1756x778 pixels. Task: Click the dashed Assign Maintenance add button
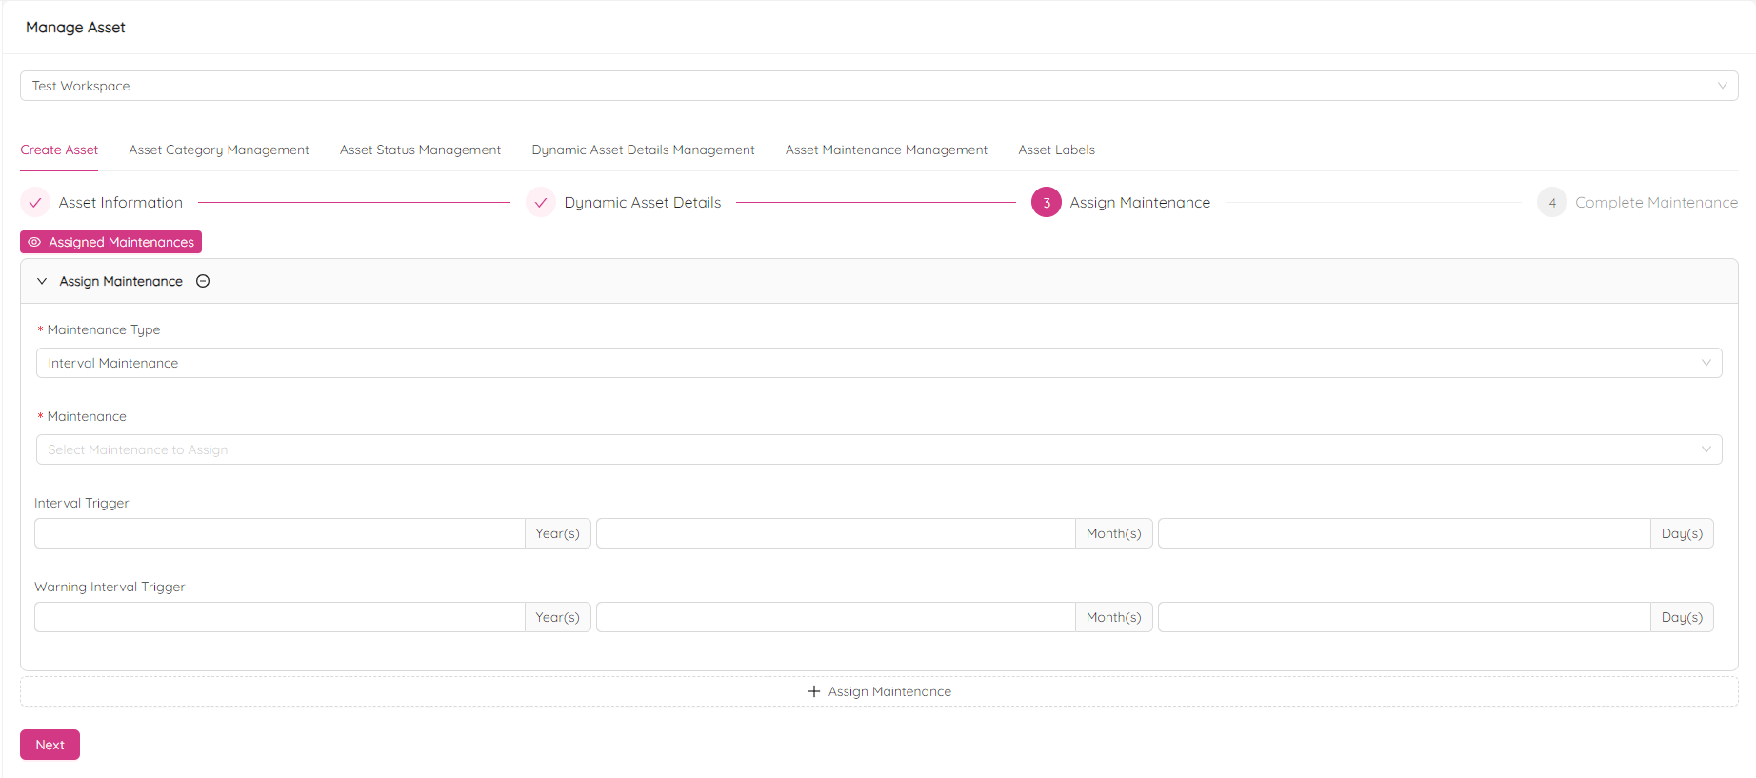click(879, 691)
